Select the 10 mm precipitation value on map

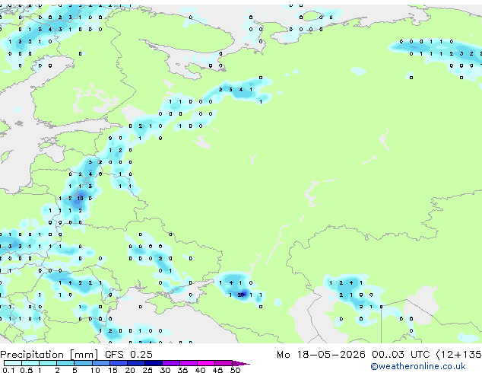(81, 199)
